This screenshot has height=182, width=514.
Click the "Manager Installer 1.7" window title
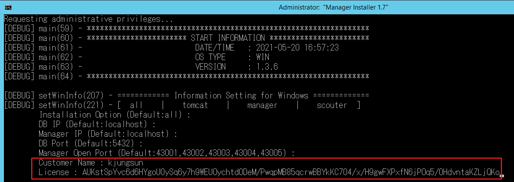(333, 7)
